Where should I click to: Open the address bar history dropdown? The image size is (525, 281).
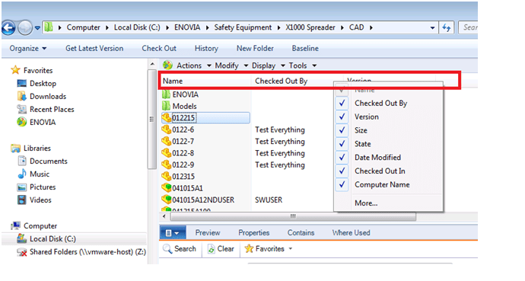tap(432, 28)
